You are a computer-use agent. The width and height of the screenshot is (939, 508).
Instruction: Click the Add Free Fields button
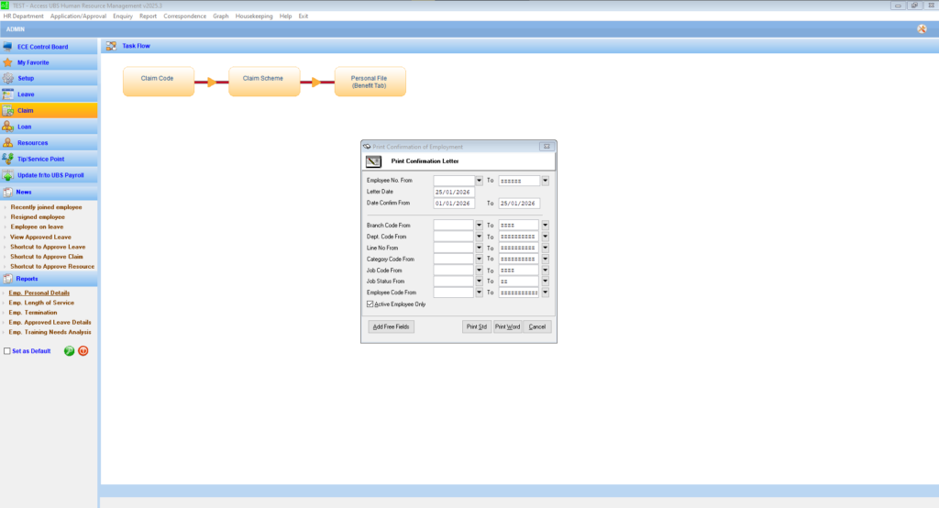[391, 326]
